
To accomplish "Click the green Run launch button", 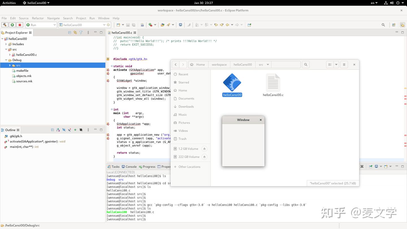I will (12, 25).
